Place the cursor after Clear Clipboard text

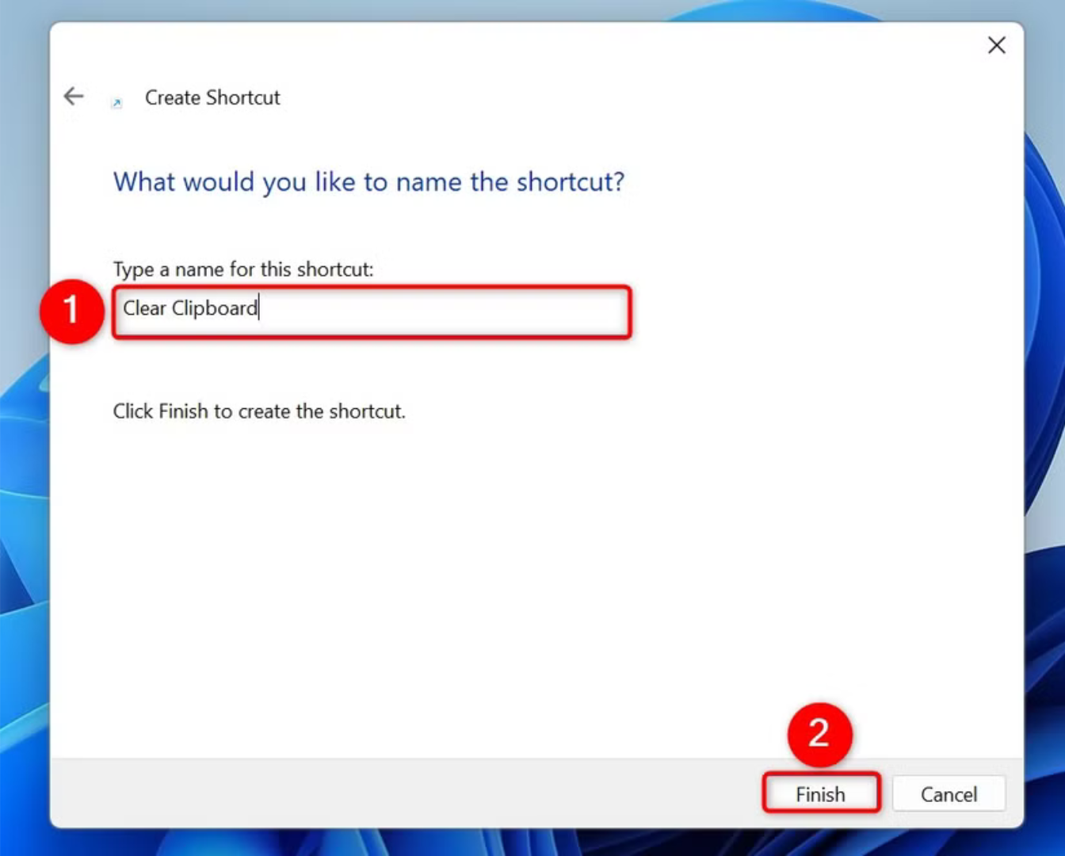(x=258, y=309)
